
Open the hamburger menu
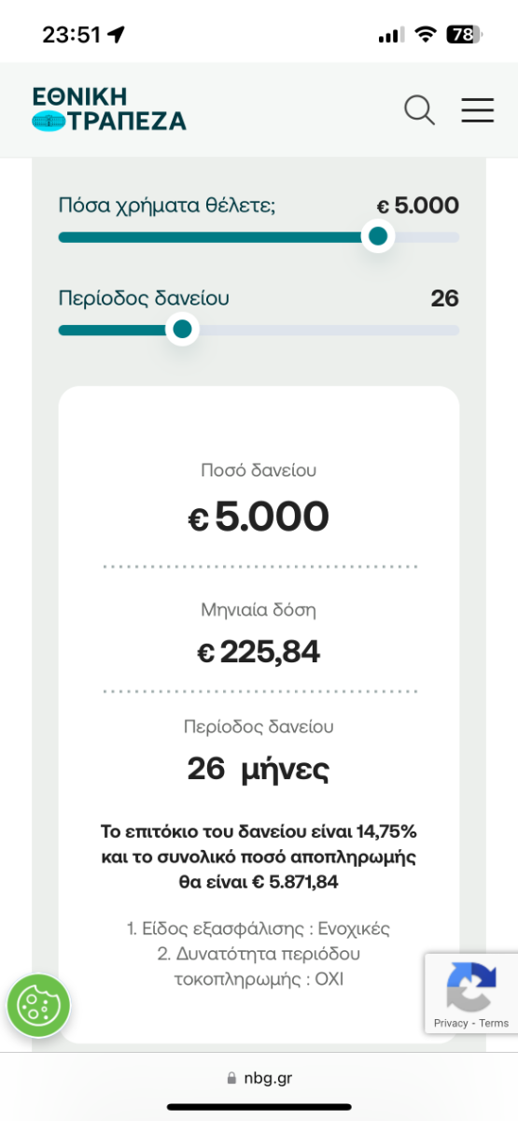(x=477, y=110)
